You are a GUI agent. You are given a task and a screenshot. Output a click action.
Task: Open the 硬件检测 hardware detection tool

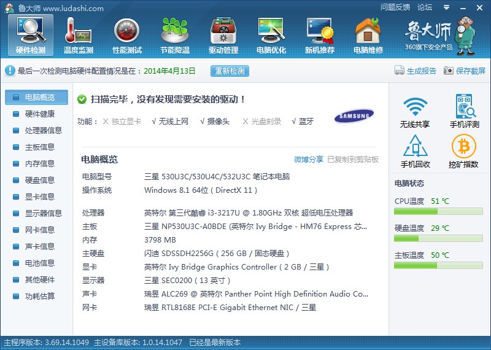31,35
